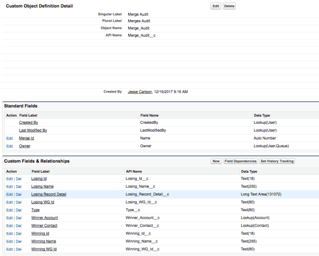Image resolution: width=319 pixels, height=256 pixels.
Task: Edit the Winning WG Id field
Action: tap(9, 249)
